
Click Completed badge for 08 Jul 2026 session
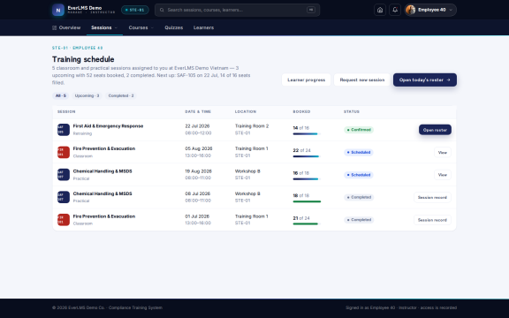[359, 197]
